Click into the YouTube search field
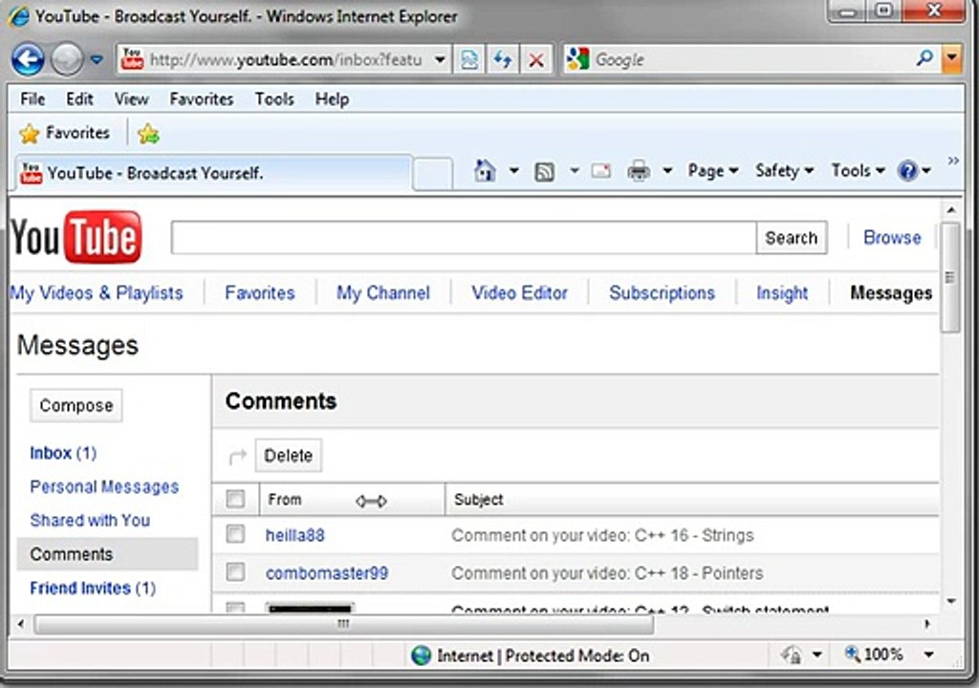The height and width of the screenshot is (688, 979). [x=464, y=237]
